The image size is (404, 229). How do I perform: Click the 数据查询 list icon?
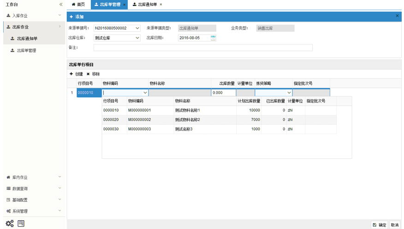click(x=8, y=188)
